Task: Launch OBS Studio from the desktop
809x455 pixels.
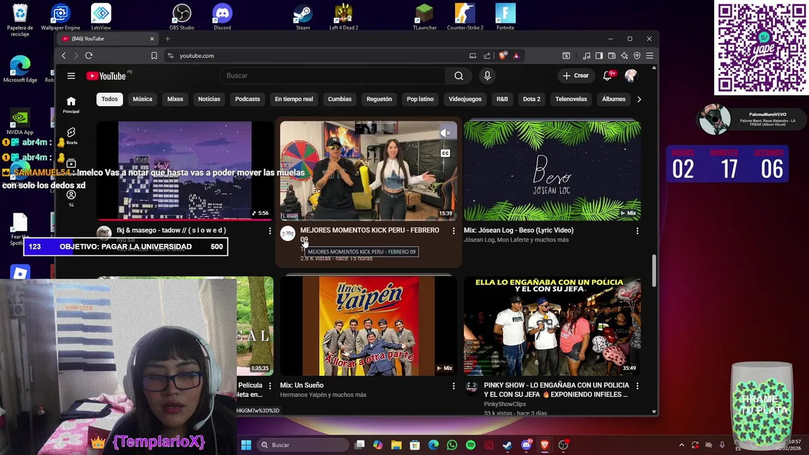Action: point(182,17)
